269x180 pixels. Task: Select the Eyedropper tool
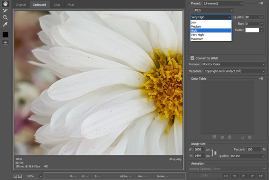point(5,24)
